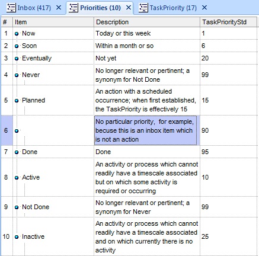Close the Priorities tab
The image size is (259, 256).
pyautogui.click(x=129, y=8)
